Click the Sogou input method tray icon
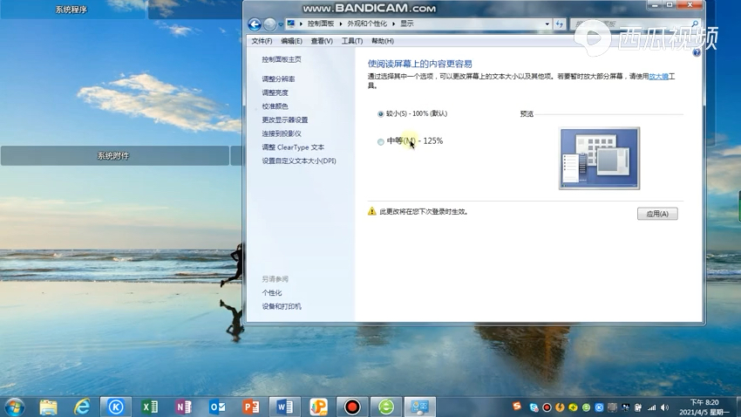741x417 pixels. tap(517, 407)
